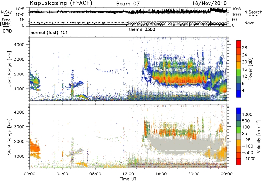
Task: Click the '28' power colorbar tick
Action: click(244, 48)
